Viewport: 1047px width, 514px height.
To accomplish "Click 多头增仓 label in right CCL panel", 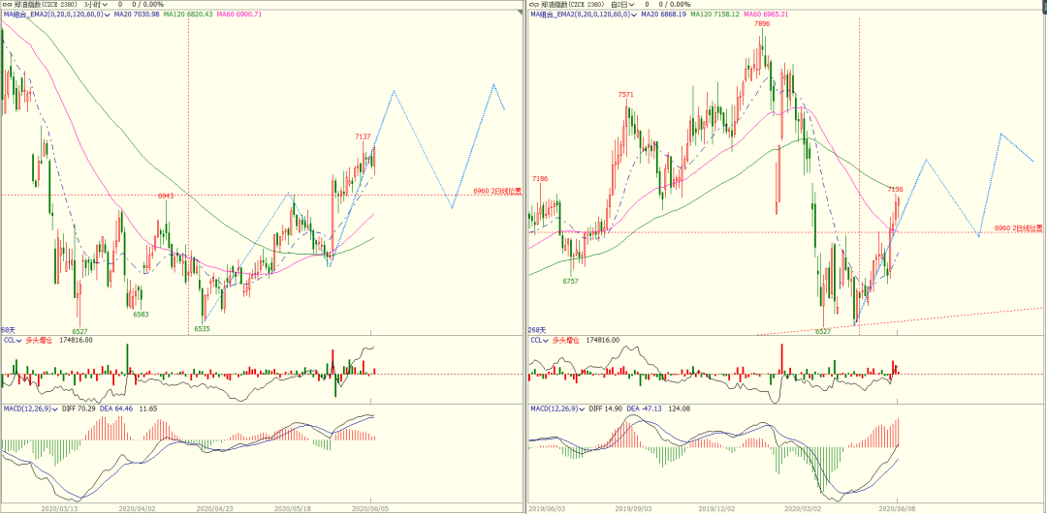I will [x=565, y=340].
